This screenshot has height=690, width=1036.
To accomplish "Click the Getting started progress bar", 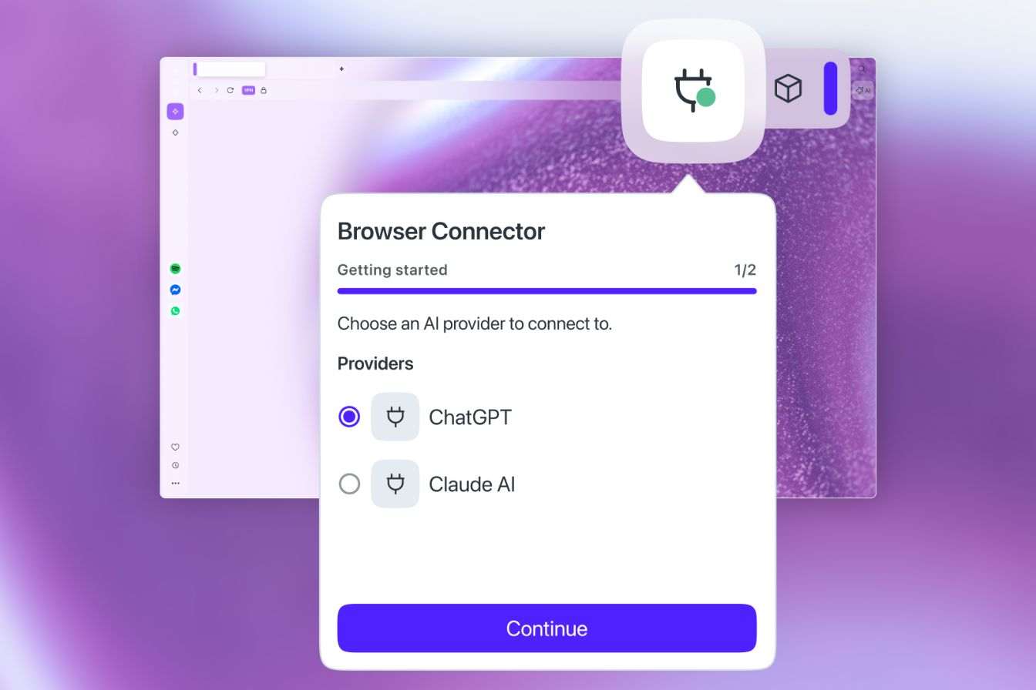I will tap(547, 291).
